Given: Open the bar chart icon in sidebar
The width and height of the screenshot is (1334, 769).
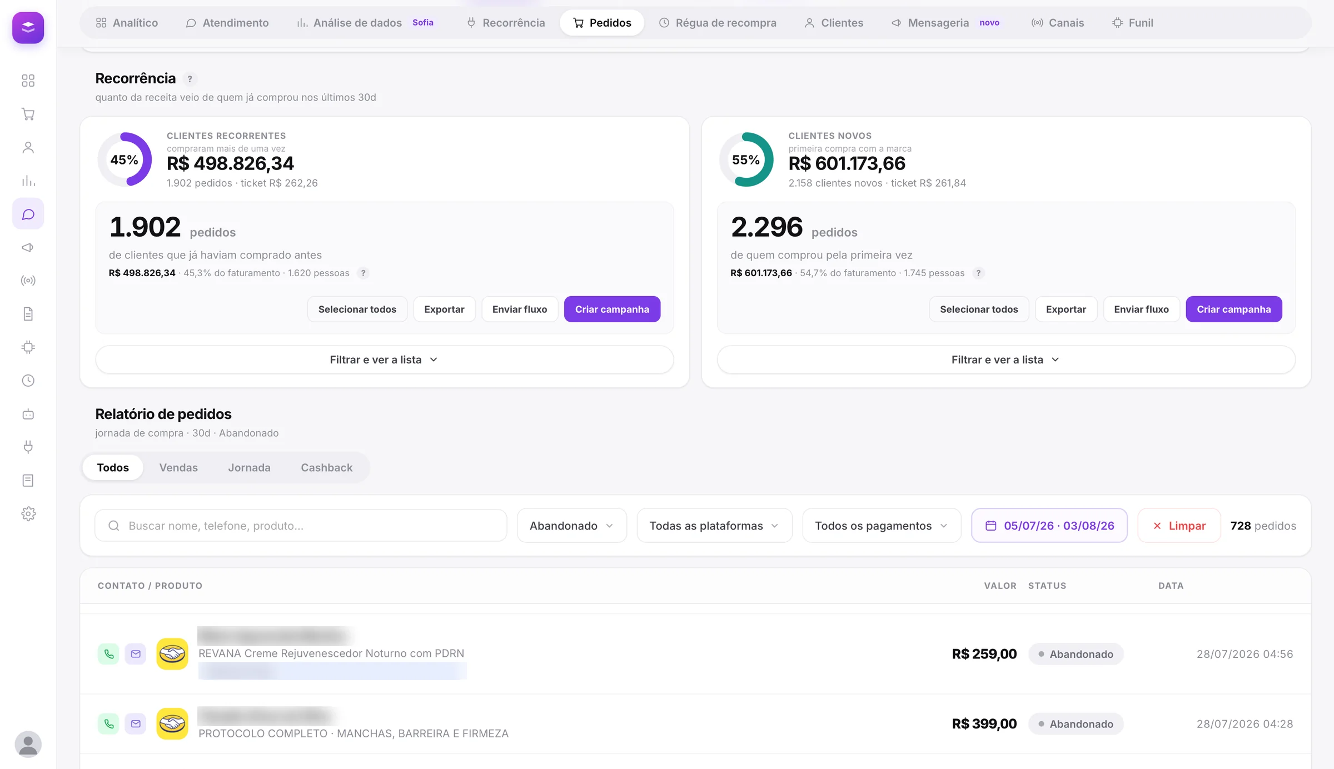Looking at the screenshot, I should pos(28,181).
